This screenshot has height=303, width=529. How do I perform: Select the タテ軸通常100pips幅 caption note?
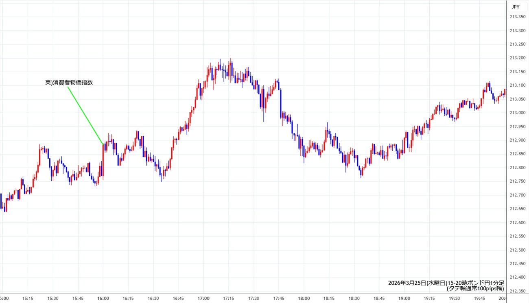tap(475, 289)
